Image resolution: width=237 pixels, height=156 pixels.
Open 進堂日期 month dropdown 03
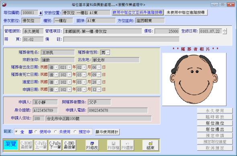84,82
